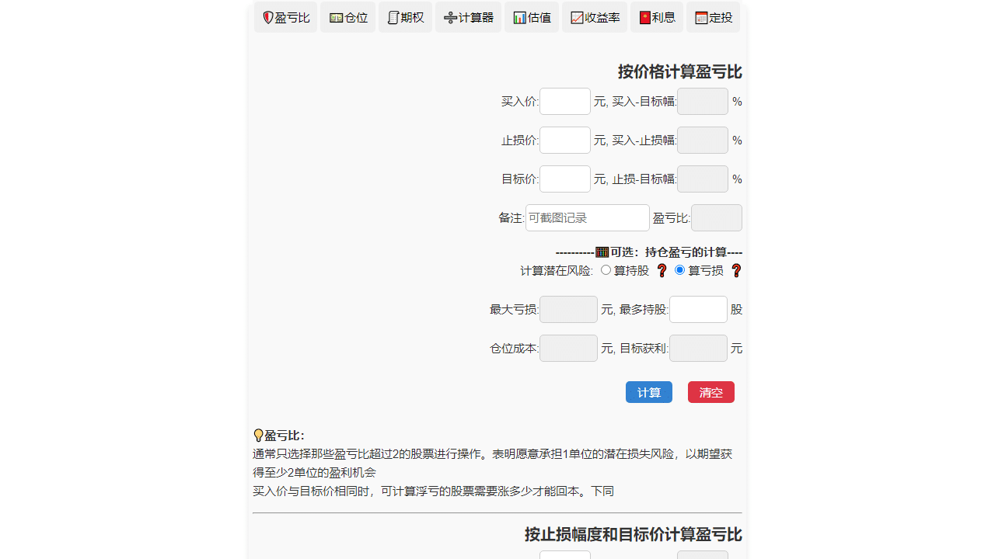Click the lightbulb icon next to 盈亏比
The height and width of the screenshot is (559, 995).
click(258, 436)
